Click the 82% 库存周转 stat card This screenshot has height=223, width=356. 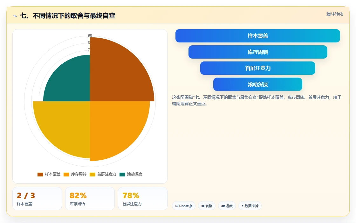click(90, 199)
